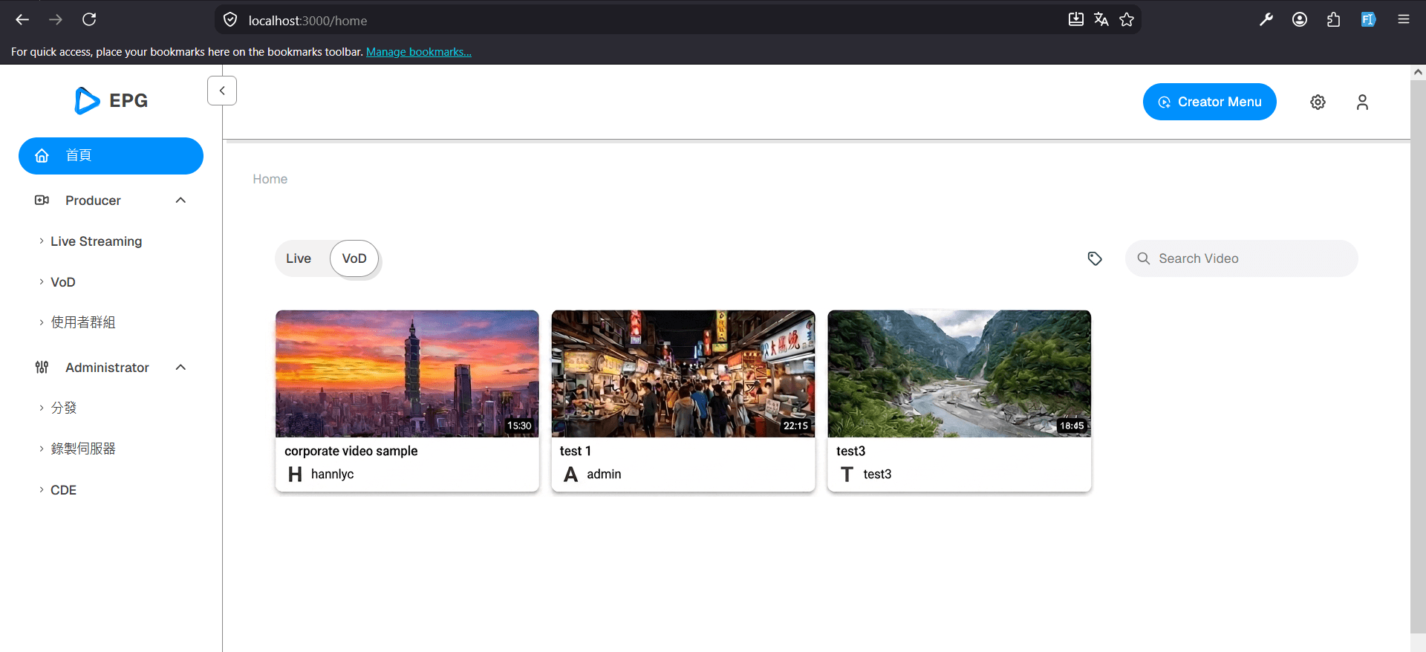Open the user profile icon
Image resolution: width=1426 pixels, height=652 pixels.
pos(1362,102)
